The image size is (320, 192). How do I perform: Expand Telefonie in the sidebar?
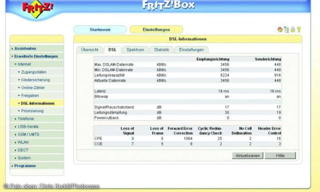[37, 119]
